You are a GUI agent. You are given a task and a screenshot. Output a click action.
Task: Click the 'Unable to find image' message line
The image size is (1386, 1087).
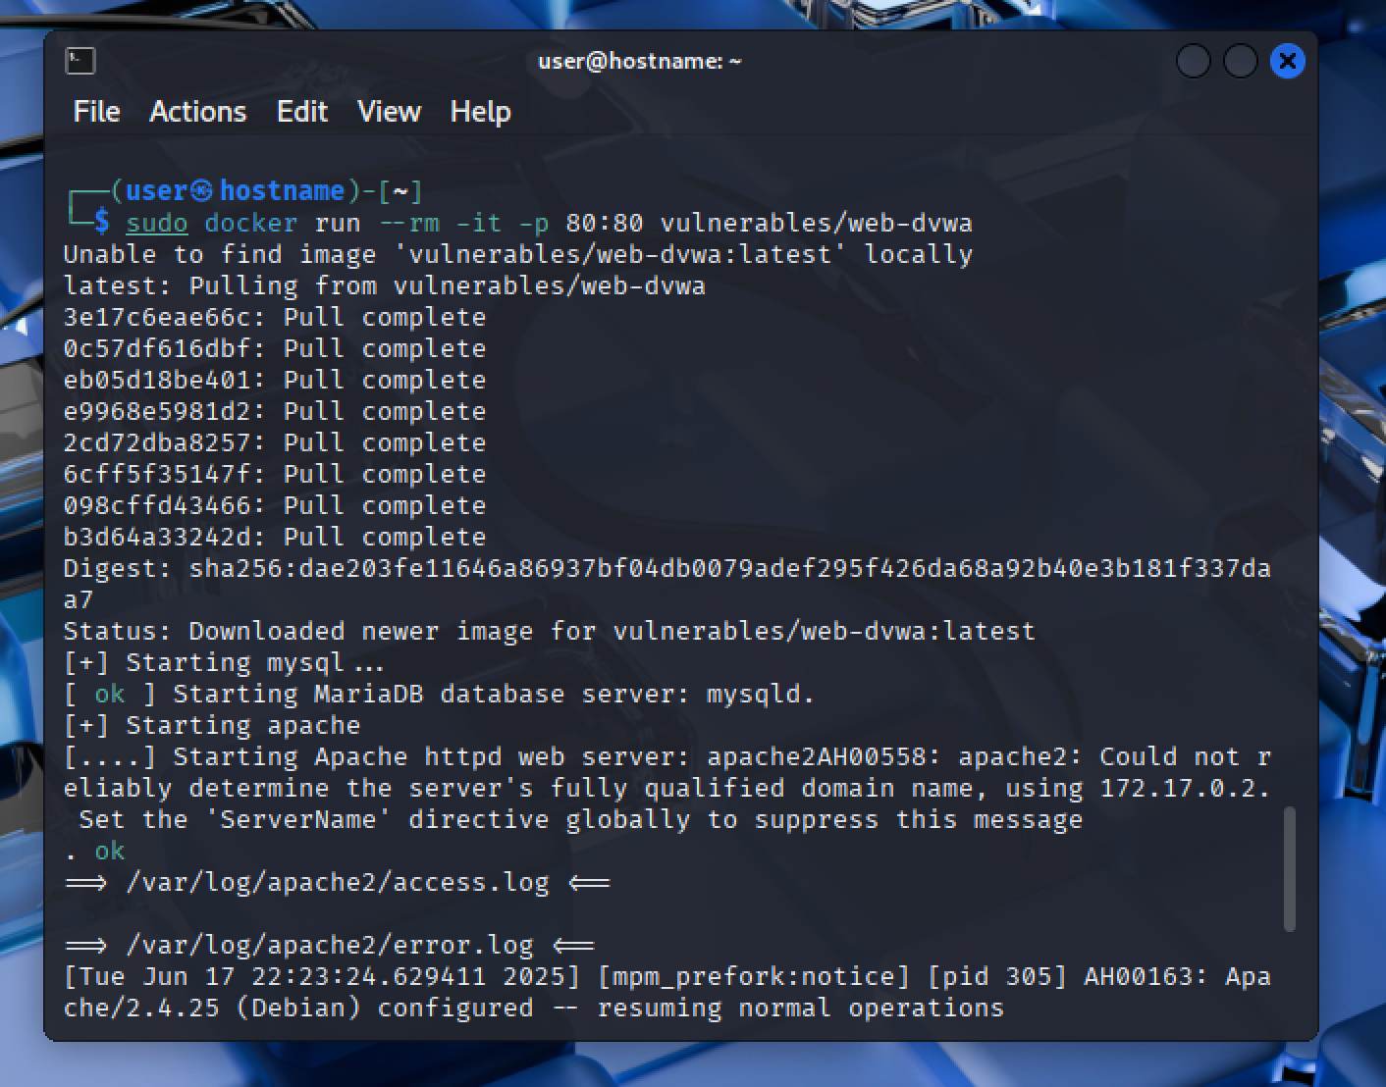[x=518, y=254]
